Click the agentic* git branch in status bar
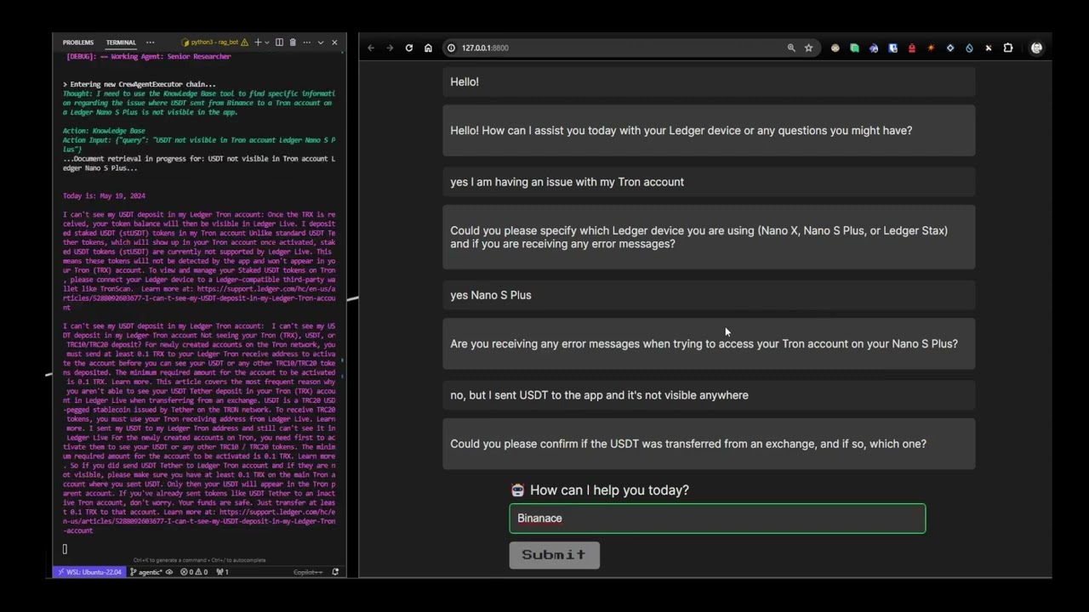This screenshot has width=1089, height=612. (x=145, y=572)
